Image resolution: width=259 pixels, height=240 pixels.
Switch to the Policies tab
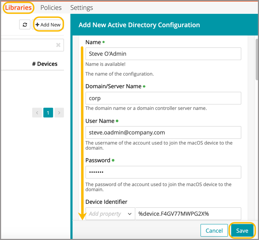click(51, 8)
